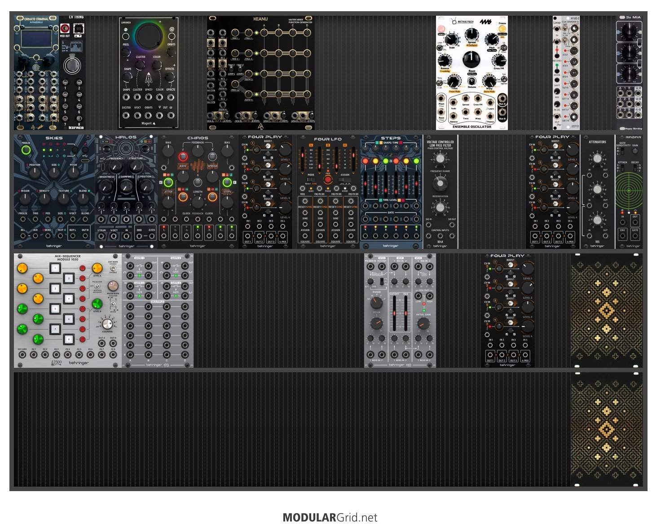This screenshot has height=527, width=661.
Task: Click Magerit's large rainbow-ringed main knob
Action: (148, 36)
